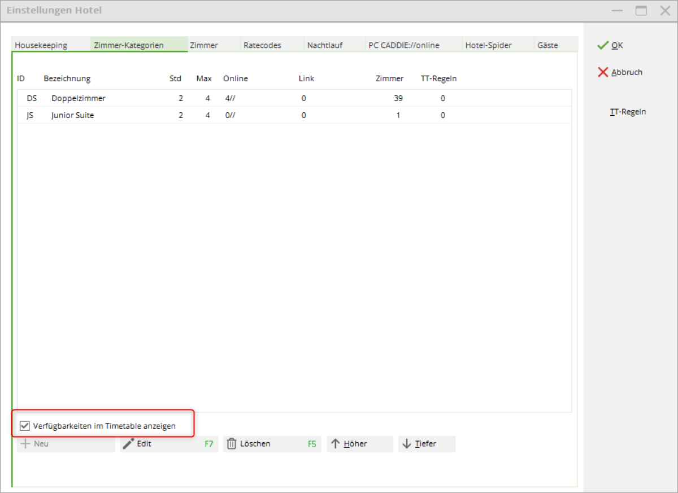Go to the Ratecodes tab
The height and width of the screenshot is (493, 678).
[262, 45]
